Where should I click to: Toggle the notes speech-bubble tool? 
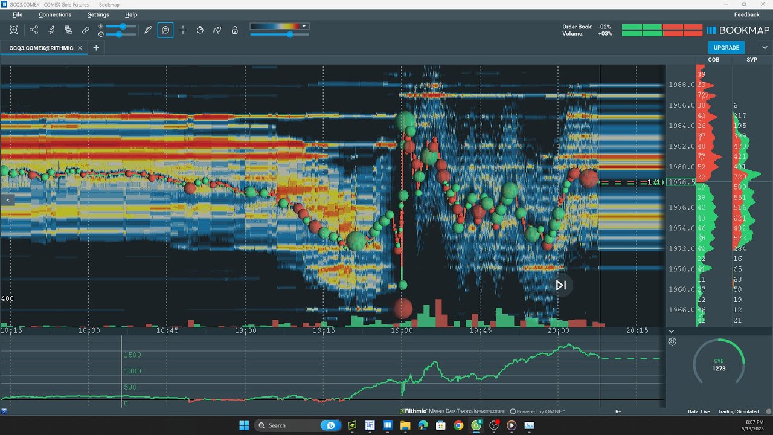click(165, 30)
